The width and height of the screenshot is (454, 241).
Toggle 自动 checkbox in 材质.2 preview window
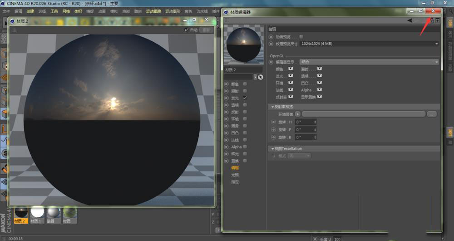(x=187, y=30)
